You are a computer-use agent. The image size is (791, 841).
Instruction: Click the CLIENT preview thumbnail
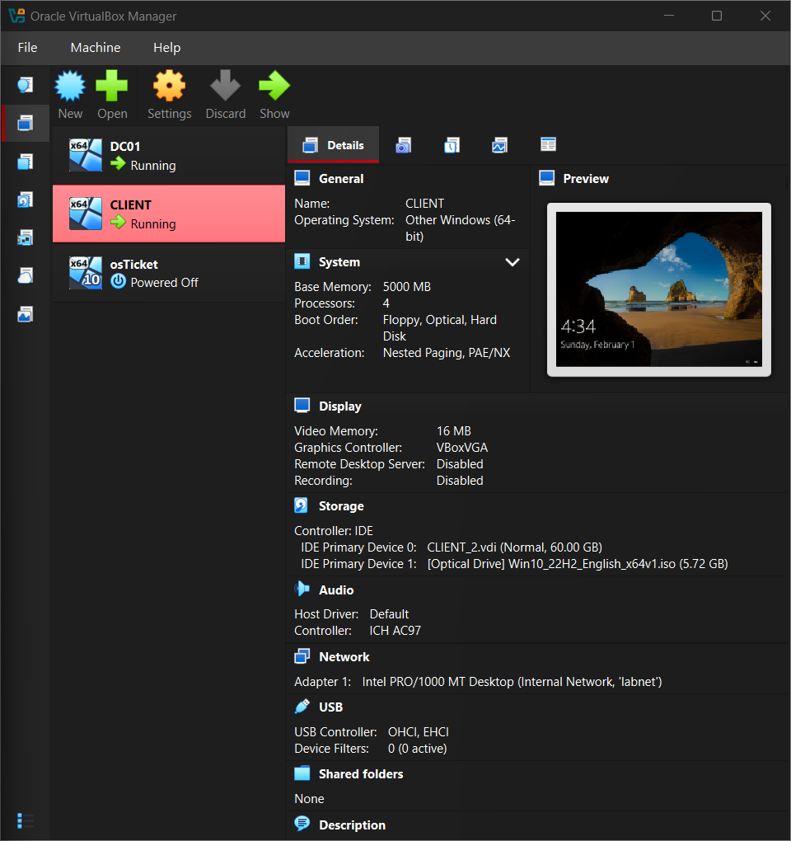658,289
